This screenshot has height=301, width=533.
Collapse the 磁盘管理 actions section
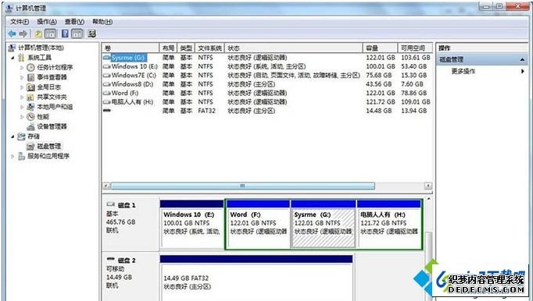[522, 60]
